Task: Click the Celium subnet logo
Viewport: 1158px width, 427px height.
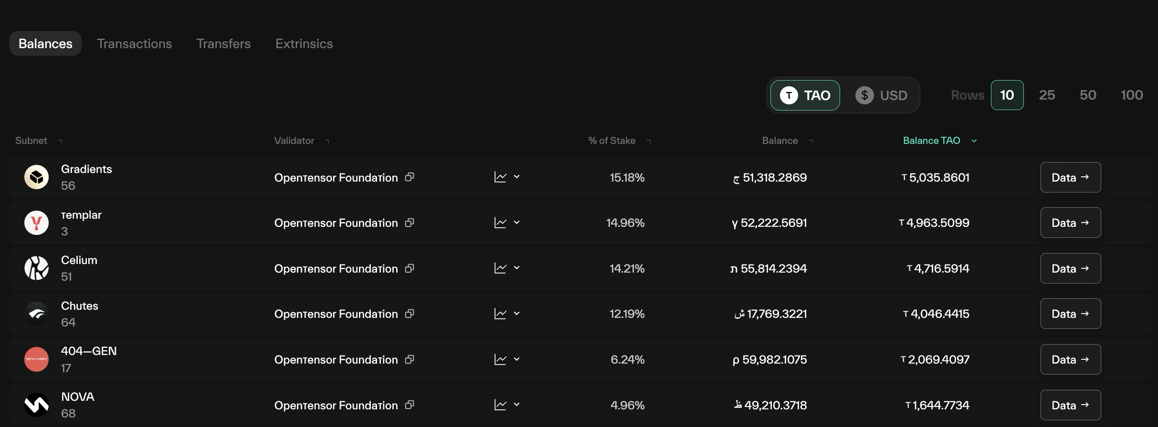Action: 36,268
